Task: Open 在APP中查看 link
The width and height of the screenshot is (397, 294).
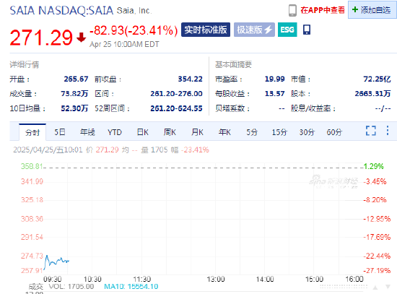Action: [x=323, y=10]
